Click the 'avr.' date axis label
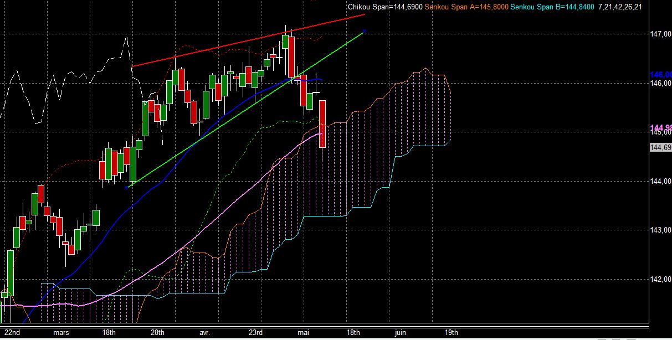The height and width of the screenshot is (340, 672). tap(204, 332)
